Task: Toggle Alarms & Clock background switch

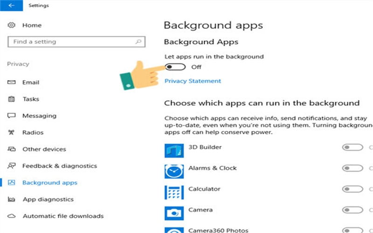Action: coord(352,168)
